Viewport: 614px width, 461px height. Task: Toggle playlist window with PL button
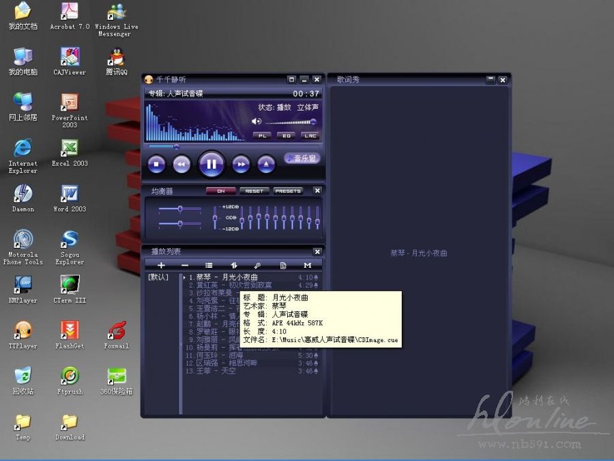[x=261, y=136]
